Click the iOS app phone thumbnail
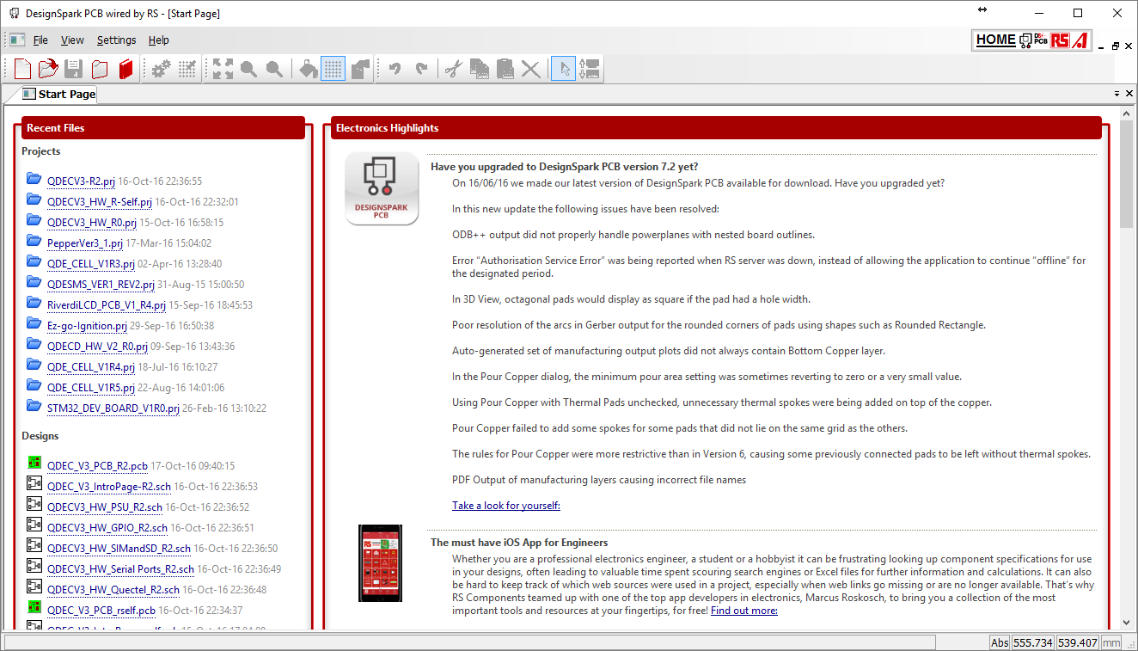This screenshot has height=651, width=1138. coord(380,563)
